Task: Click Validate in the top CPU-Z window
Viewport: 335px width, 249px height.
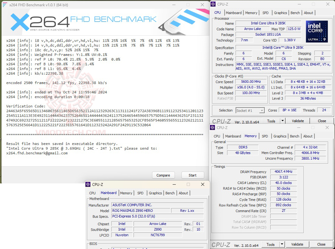Action: (x=298, y=121)
